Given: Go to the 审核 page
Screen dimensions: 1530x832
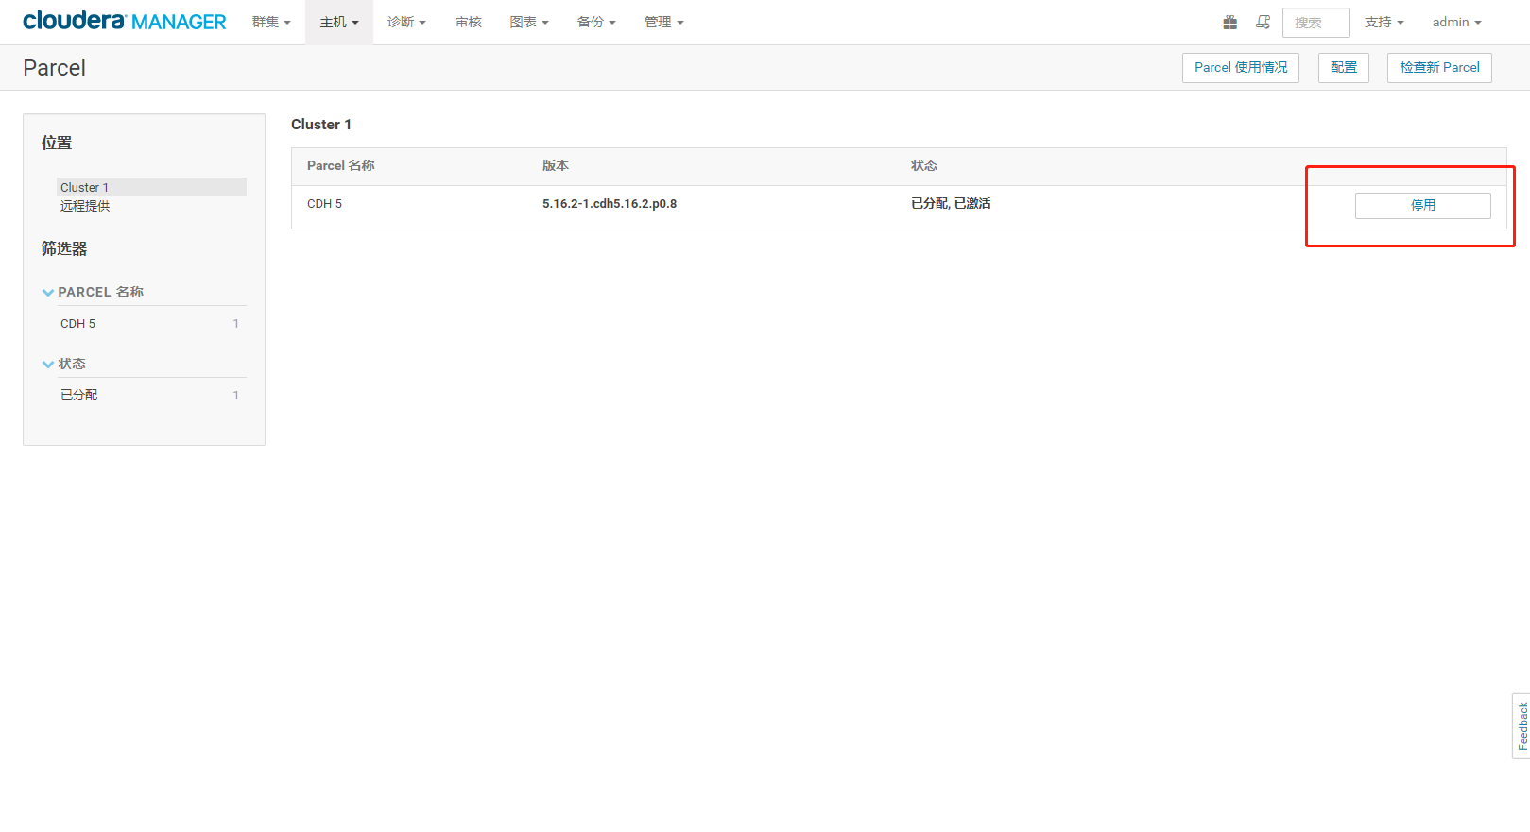Looking at the screenshot, I should point(469,22).
